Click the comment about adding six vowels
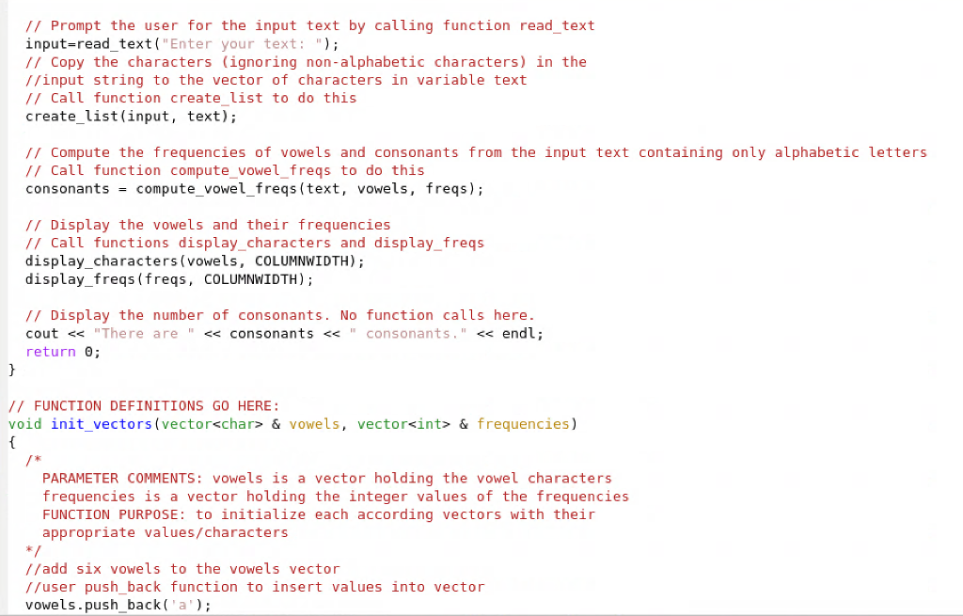This screenshot has width=963, height=616. (x=182, y=569)
